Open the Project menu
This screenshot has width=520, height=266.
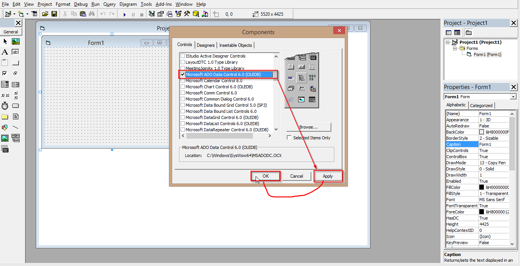[x=45, y=4]
